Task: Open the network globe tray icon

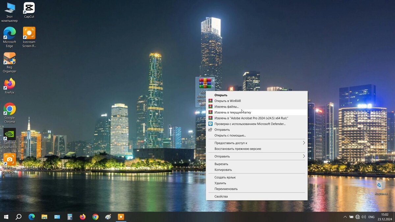Action: 357,217
